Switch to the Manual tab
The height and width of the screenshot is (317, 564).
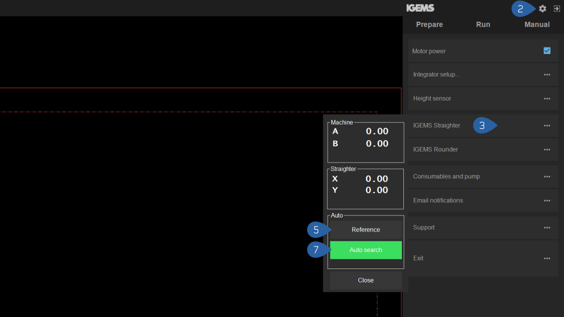536,24
